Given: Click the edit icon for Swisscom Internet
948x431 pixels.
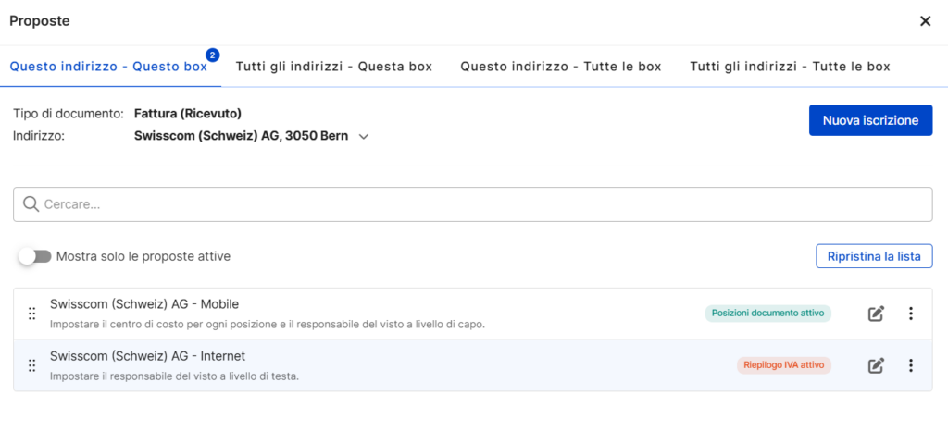Looking at the screenshot, I should point(876,365).
